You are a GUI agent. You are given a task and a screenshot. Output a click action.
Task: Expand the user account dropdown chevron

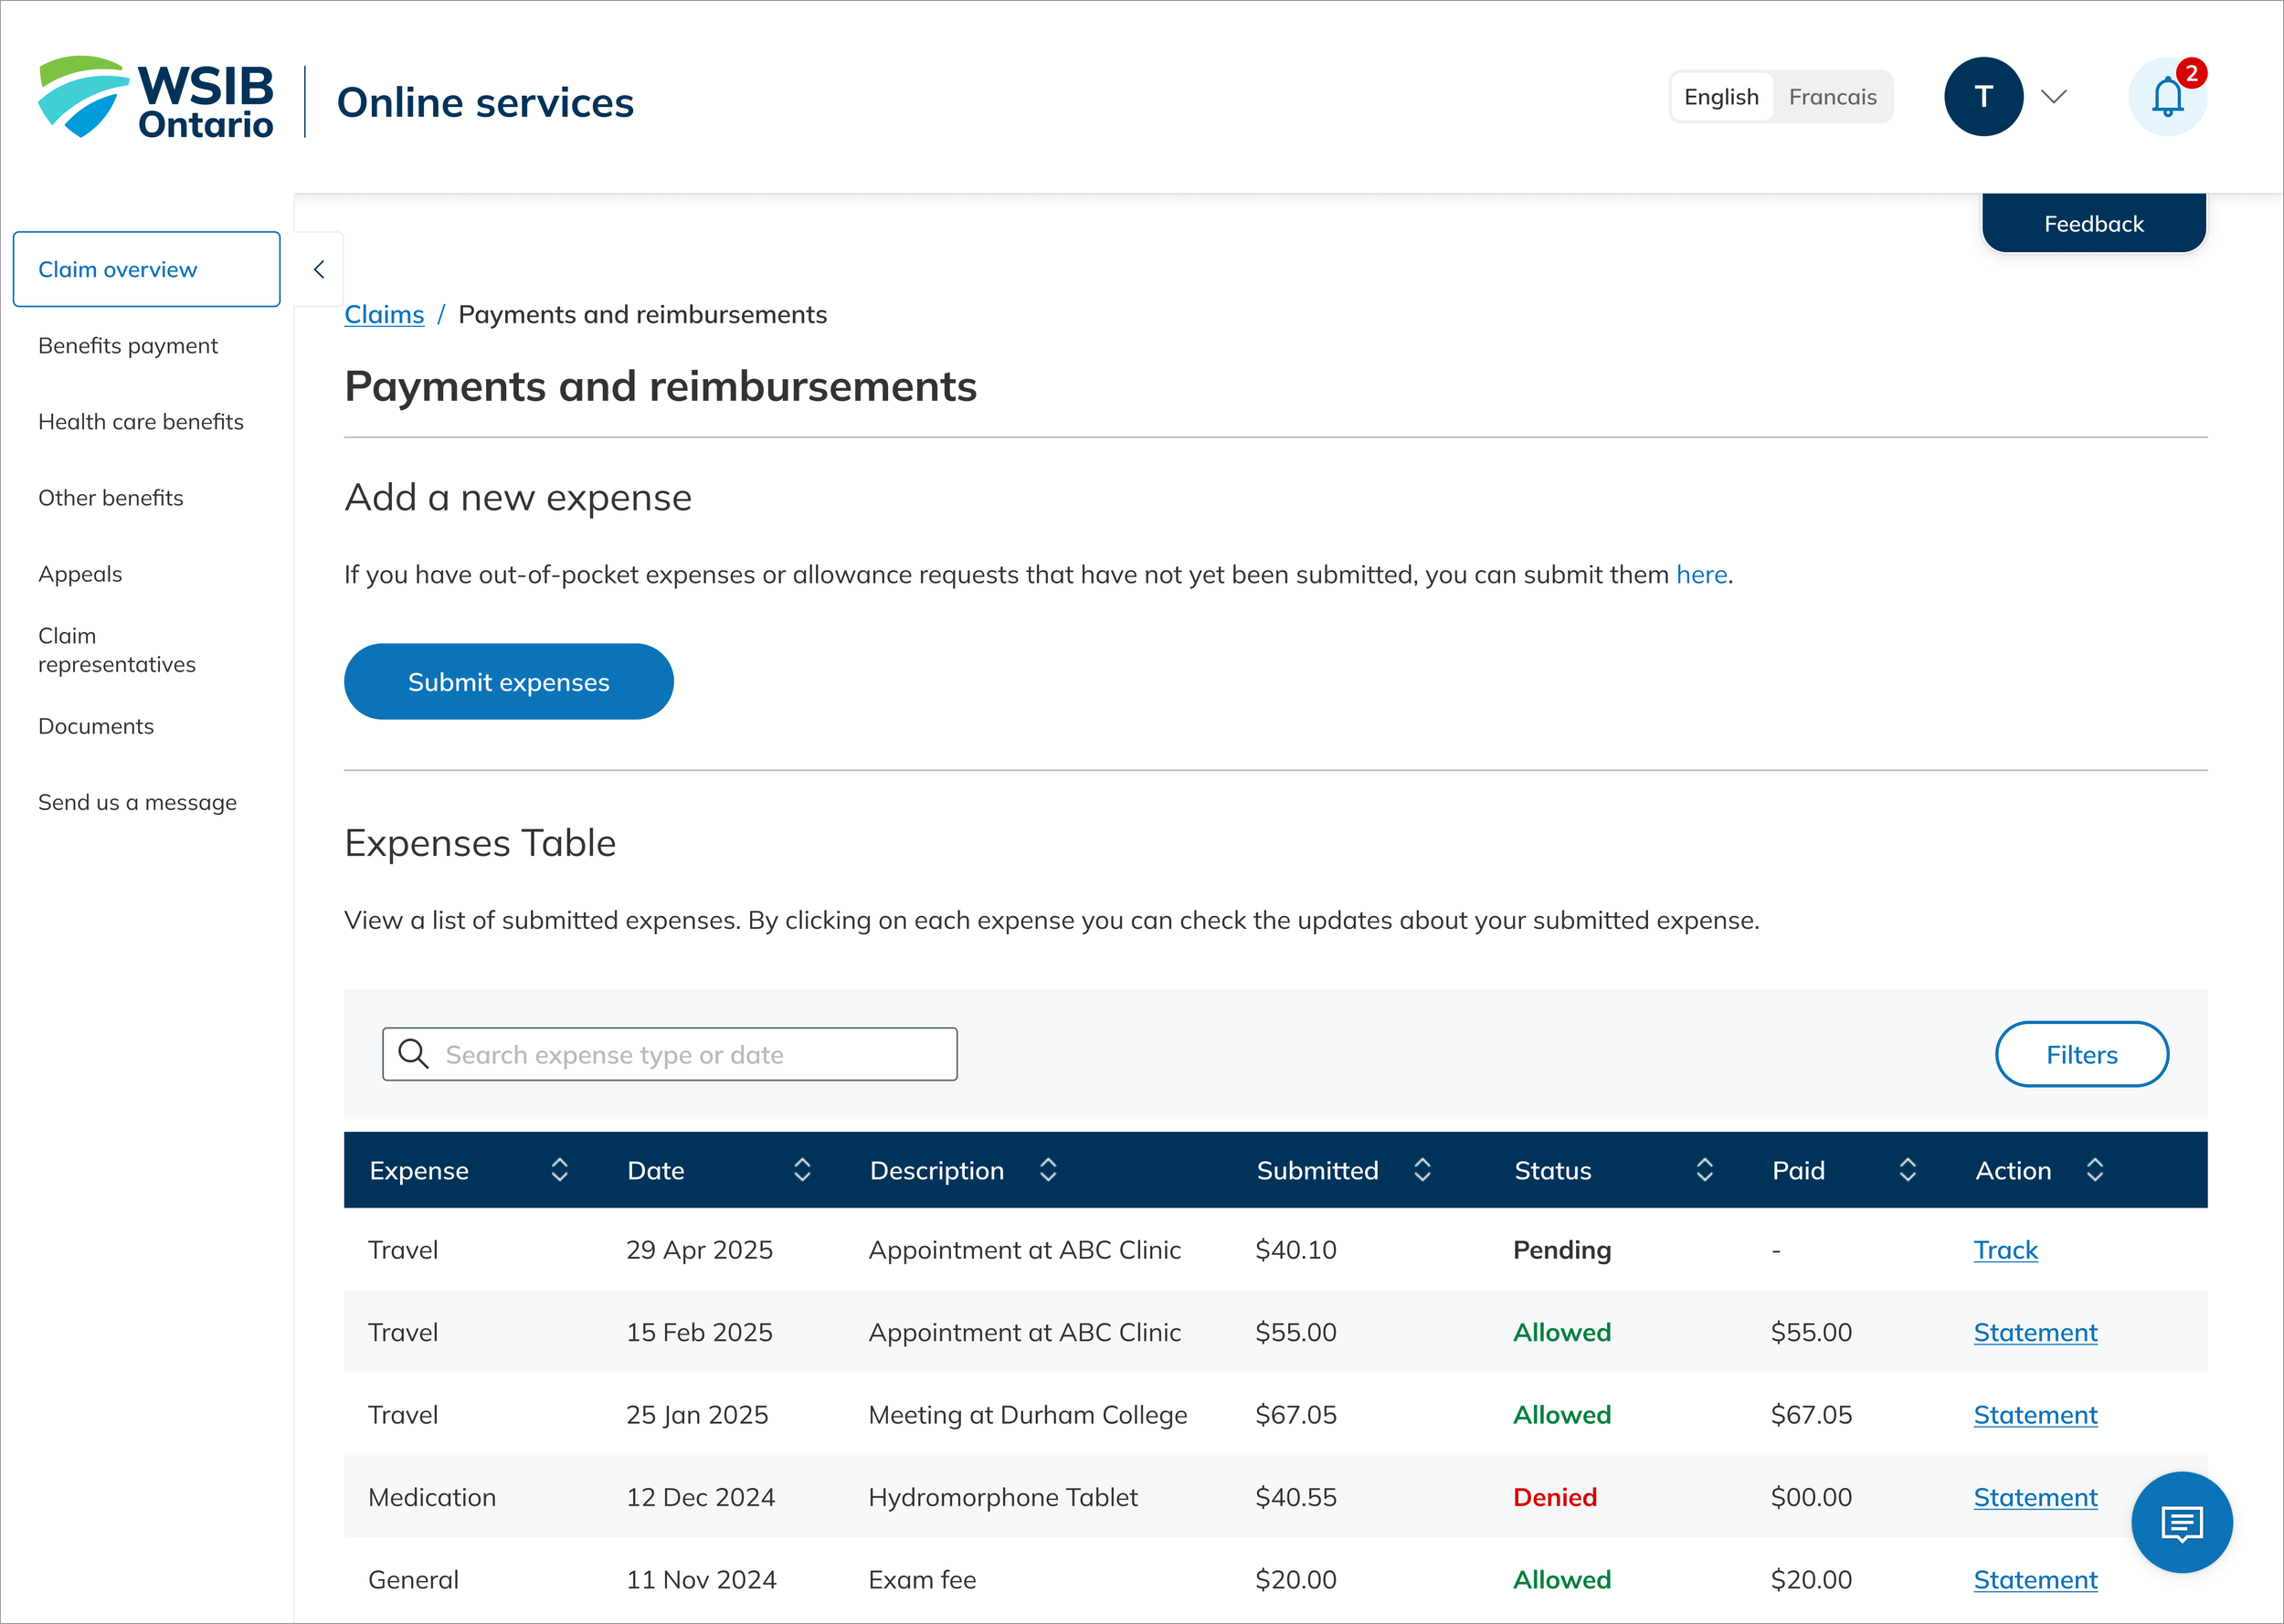coord(2053,97)
